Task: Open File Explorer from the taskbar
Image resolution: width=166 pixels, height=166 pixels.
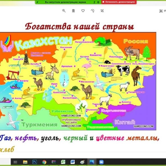Action: click(x=25, y=162)
